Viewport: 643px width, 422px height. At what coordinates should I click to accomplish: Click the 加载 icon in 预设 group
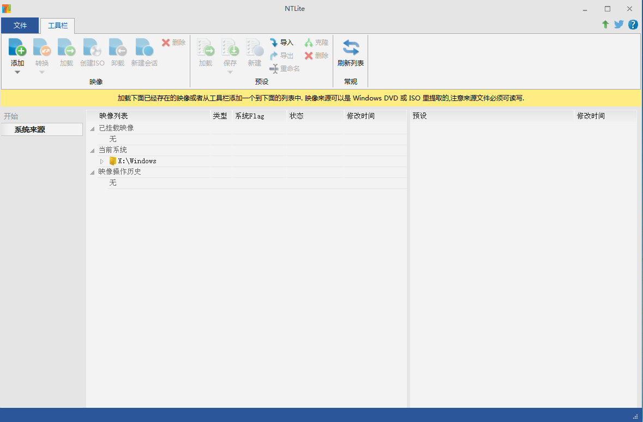(x=206, y=47)
